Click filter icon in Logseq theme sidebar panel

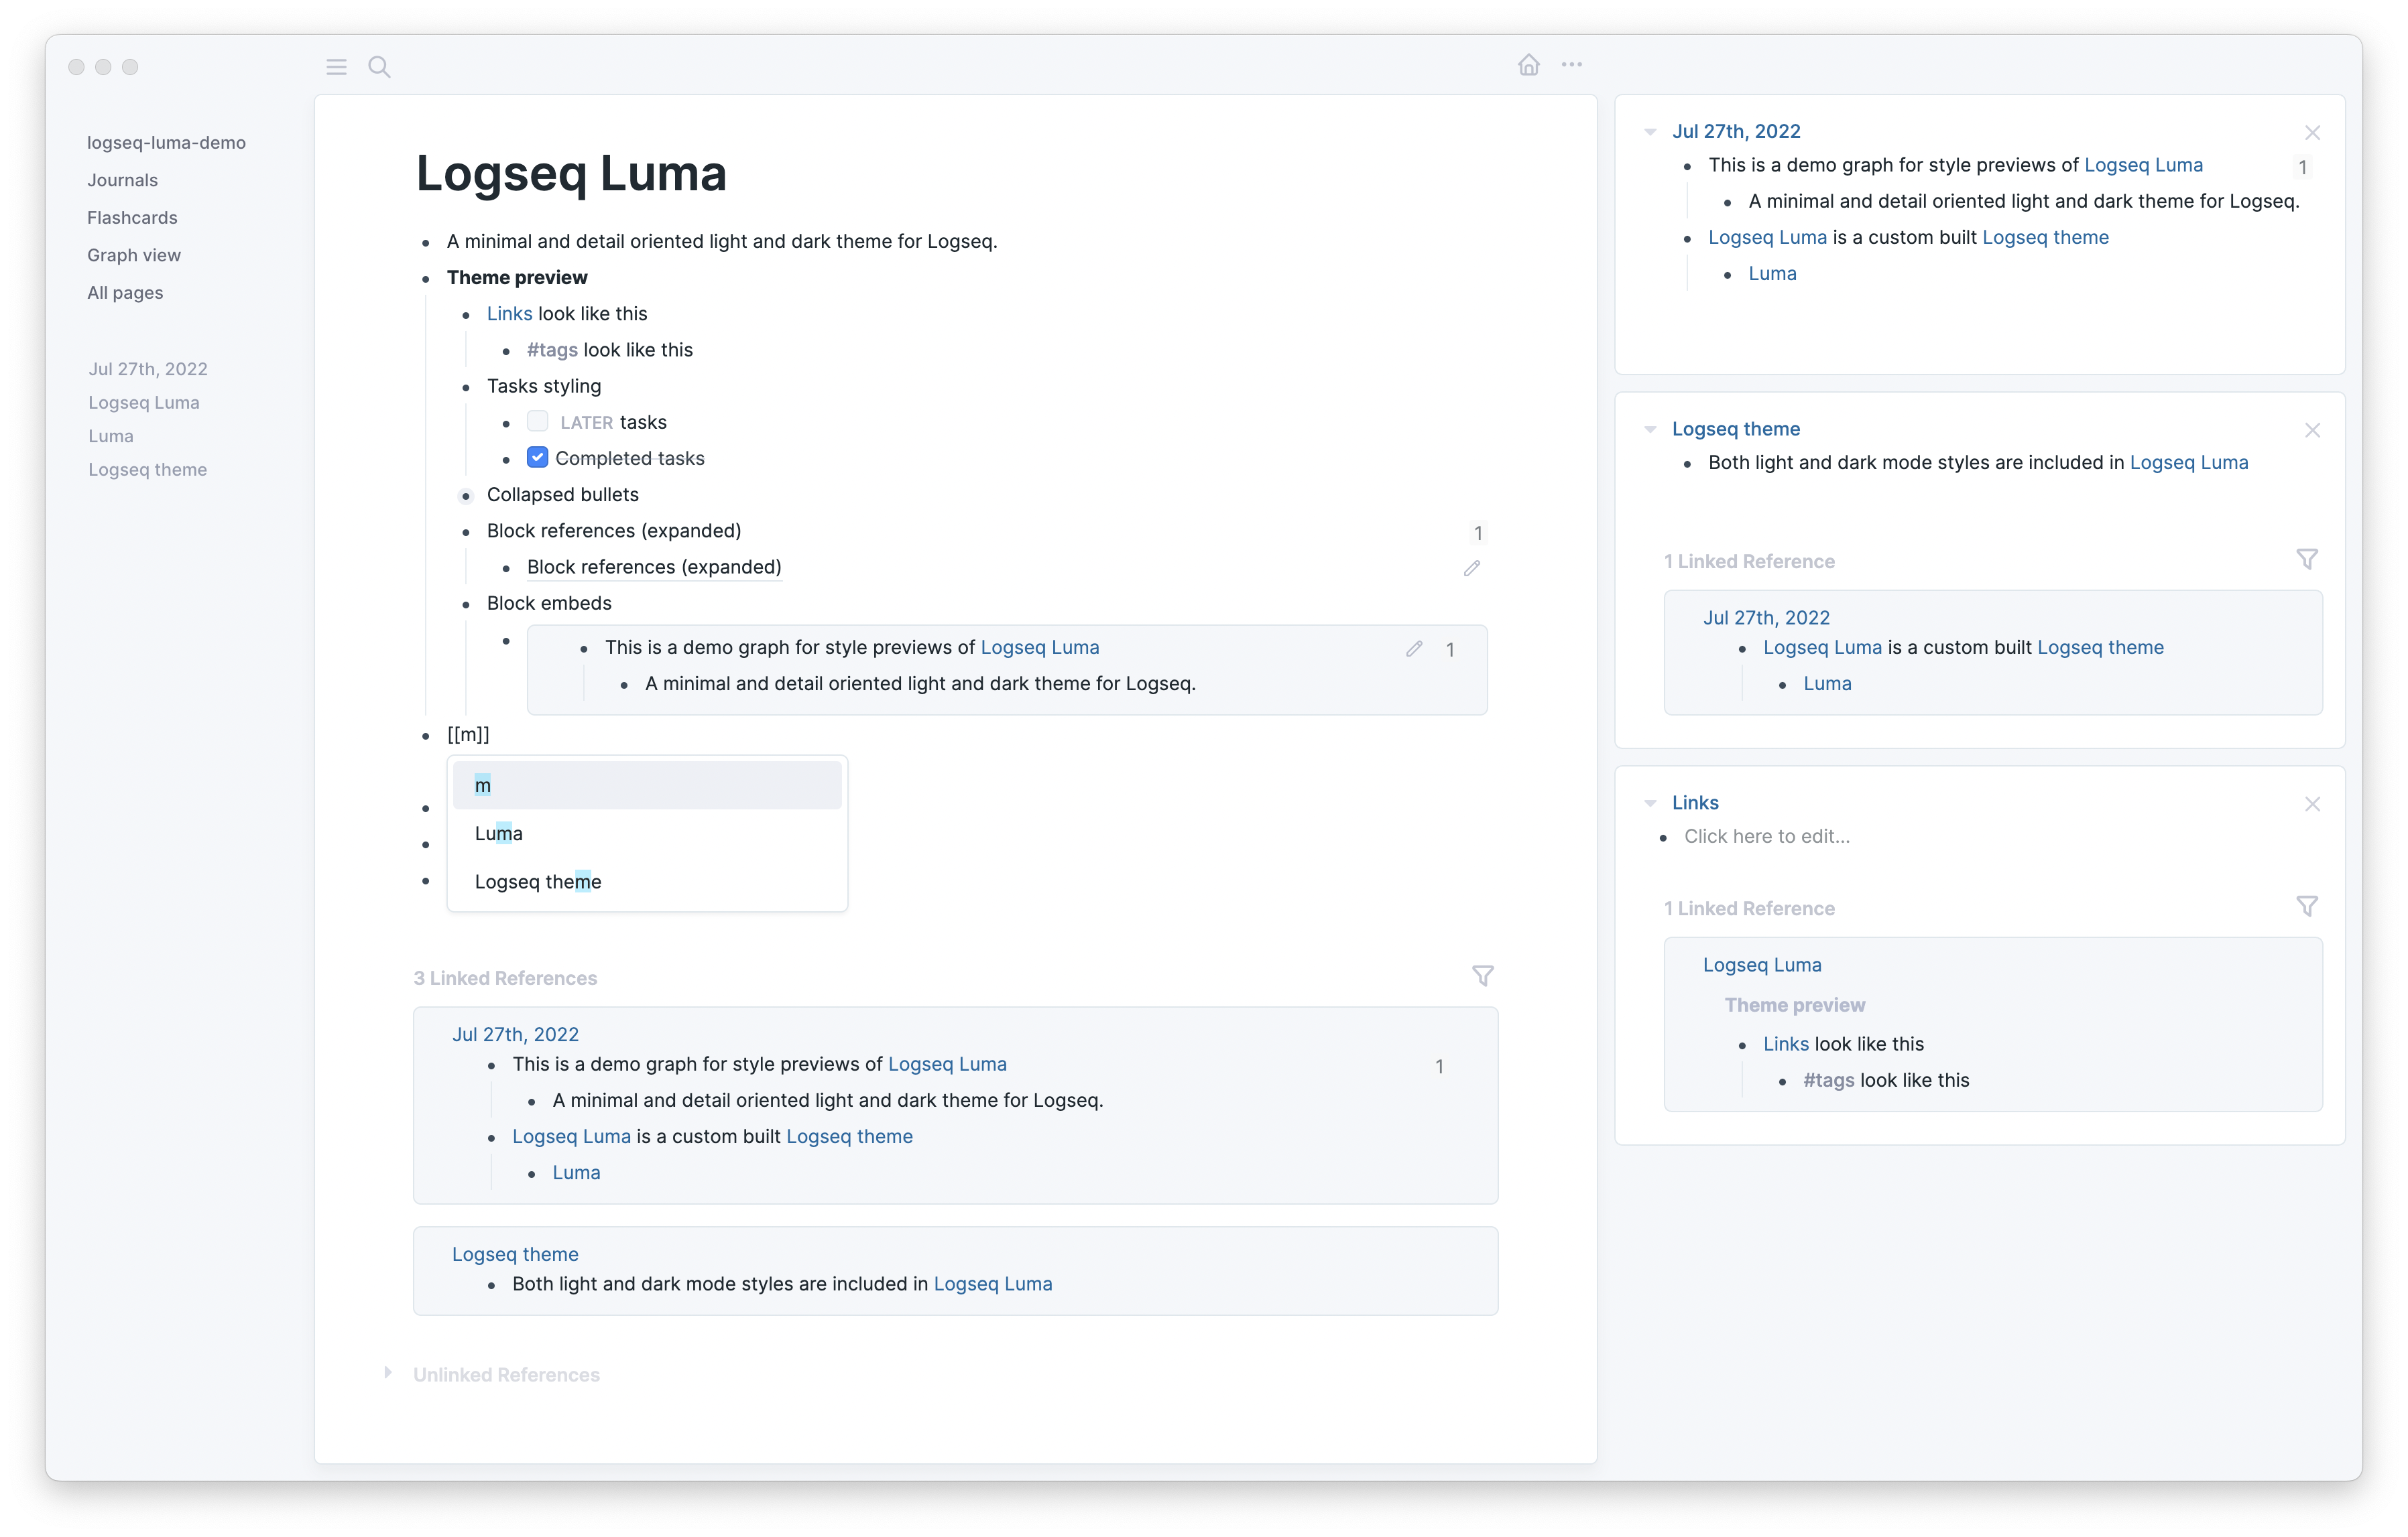(x=2307, y=559)
